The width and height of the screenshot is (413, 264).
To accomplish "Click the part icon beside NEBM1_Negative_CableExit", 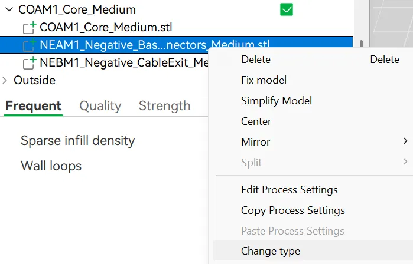I will coord(29,63).
